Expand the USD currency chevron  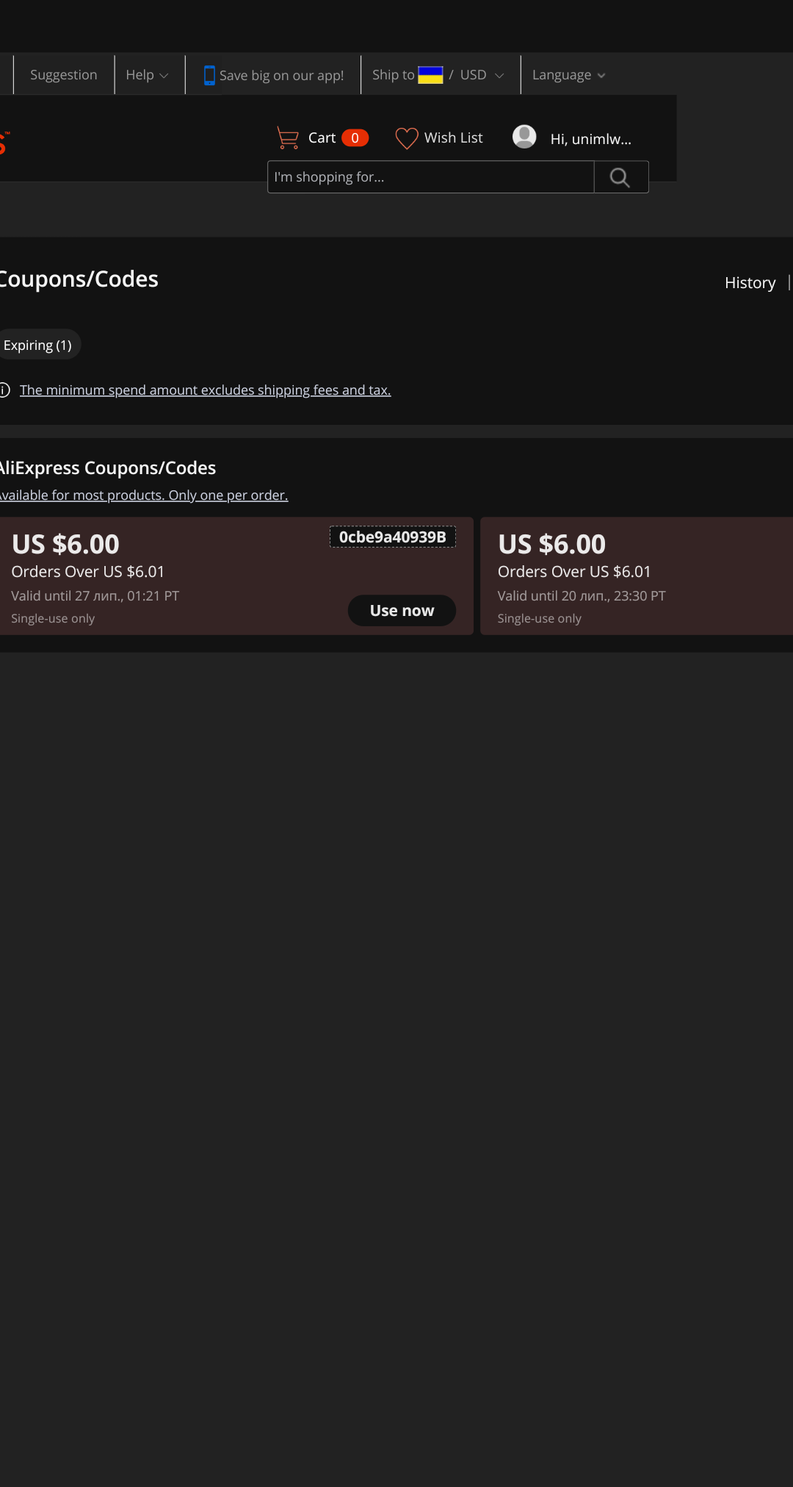pos(499,76)
